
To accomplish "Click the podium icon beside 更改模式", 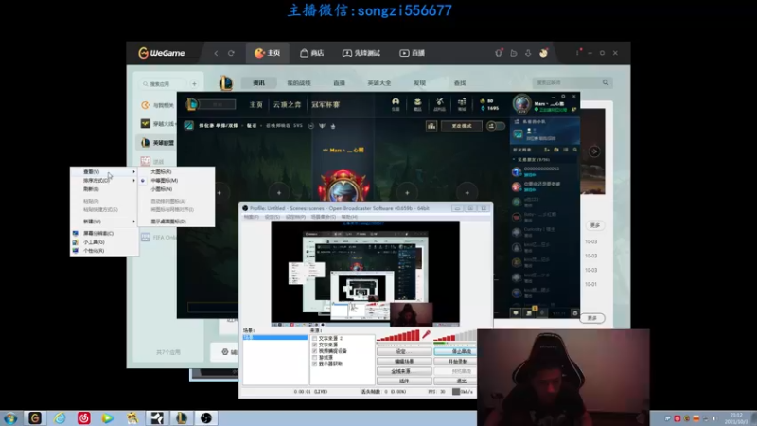I will coord(431,126).
